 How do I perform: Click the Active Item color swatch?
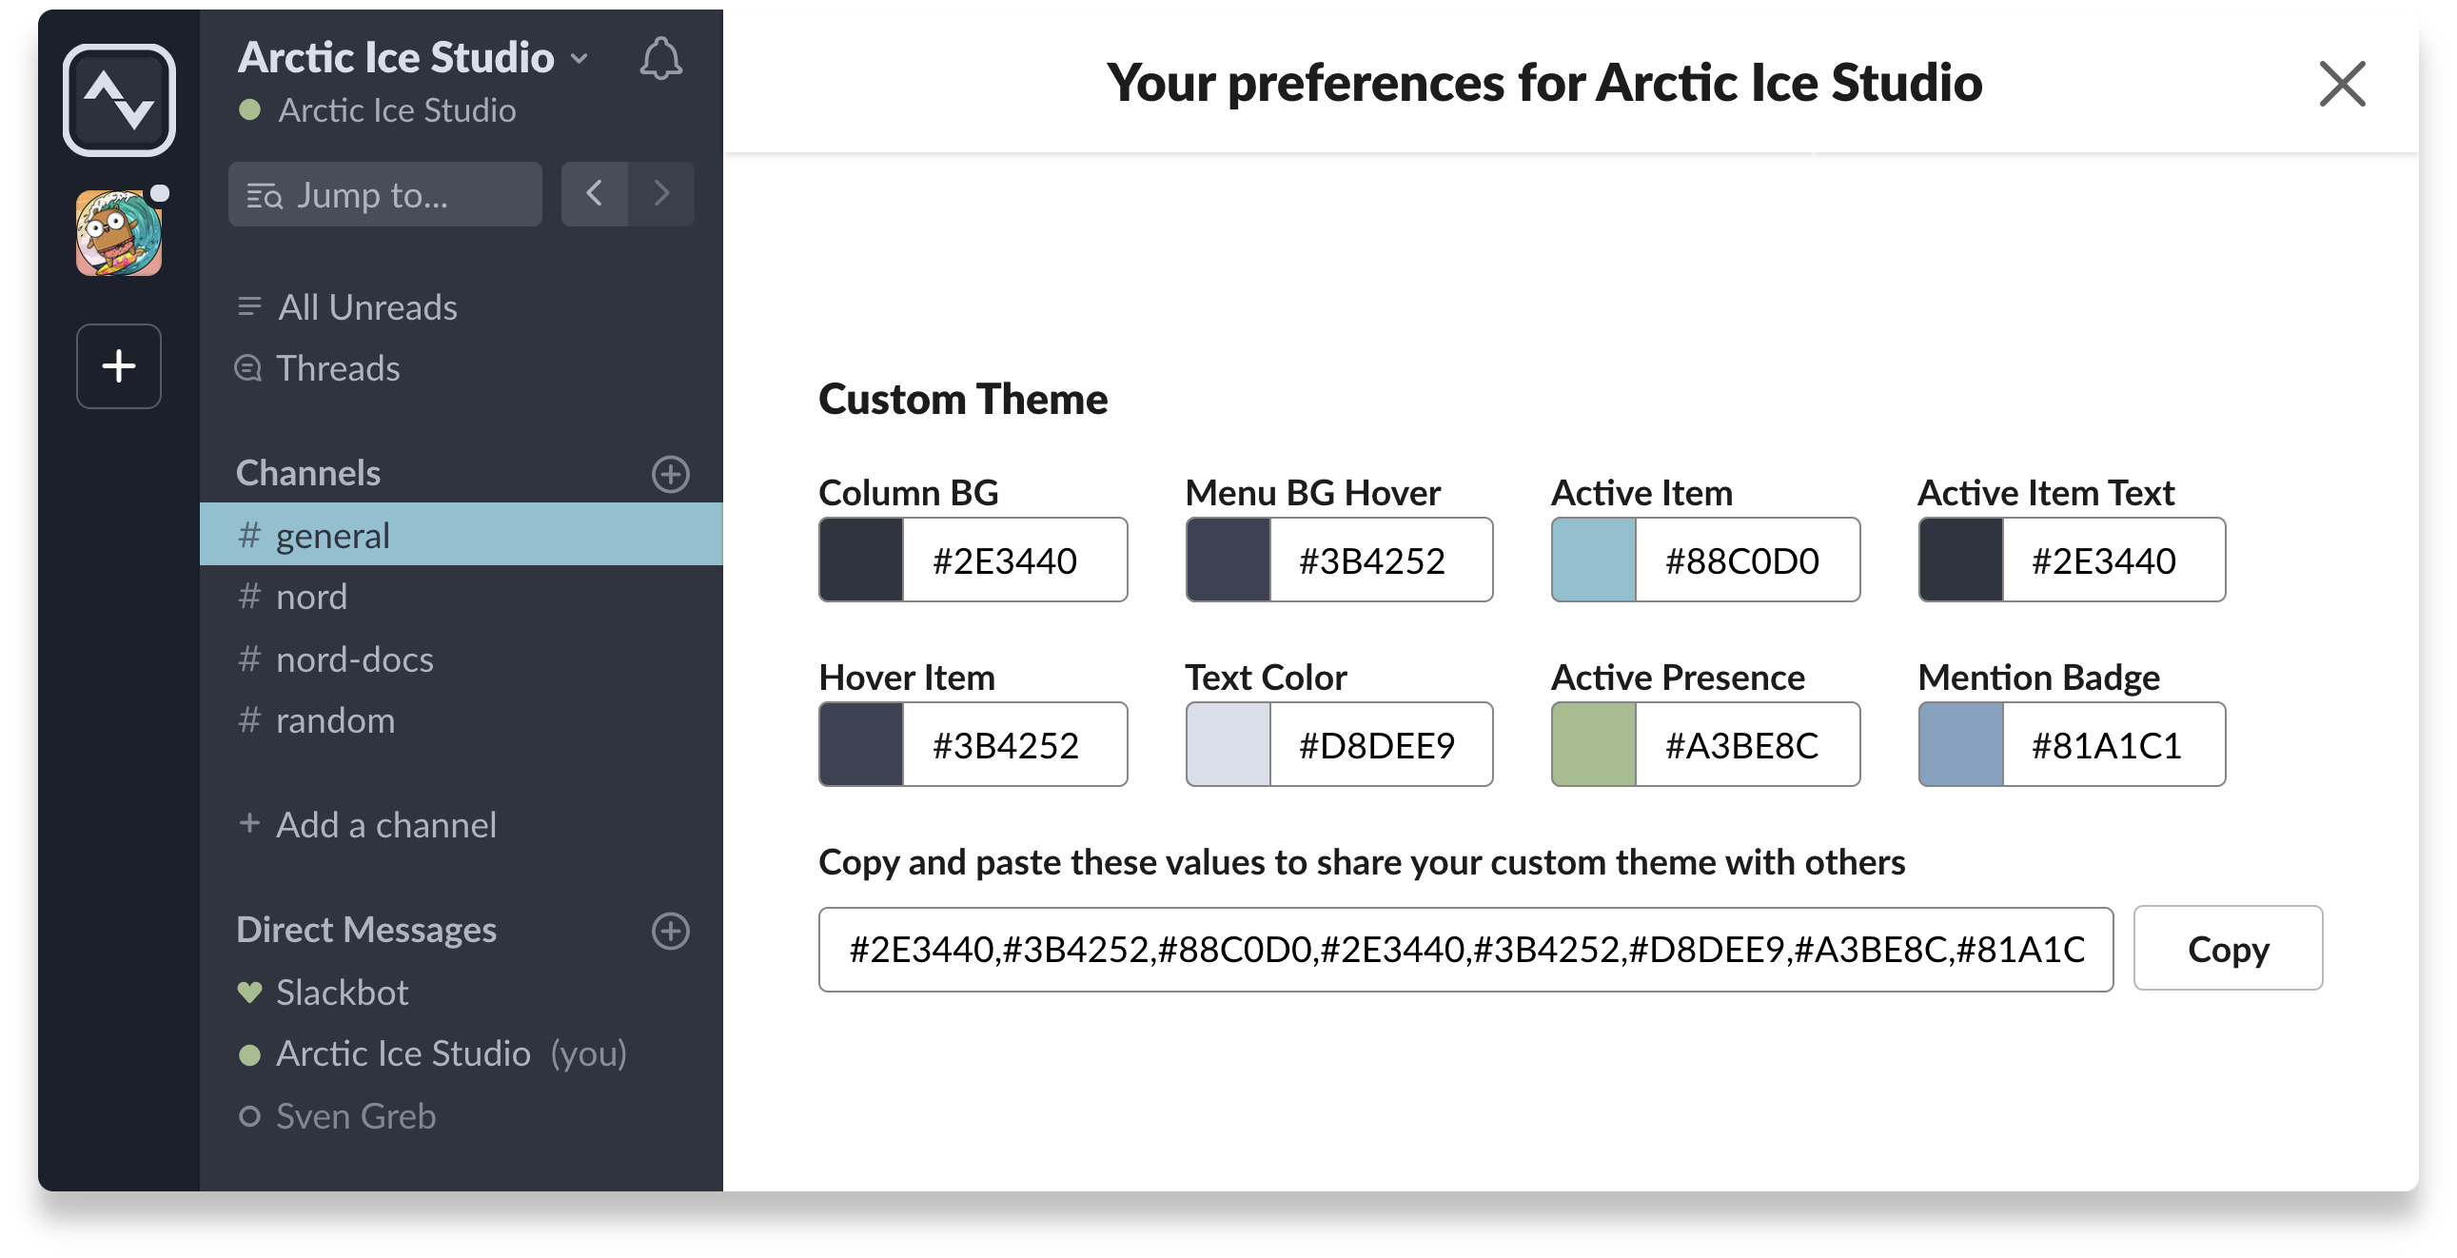(1594, 560)
